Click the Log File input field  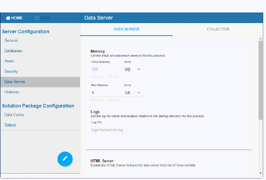click(168, 130)
